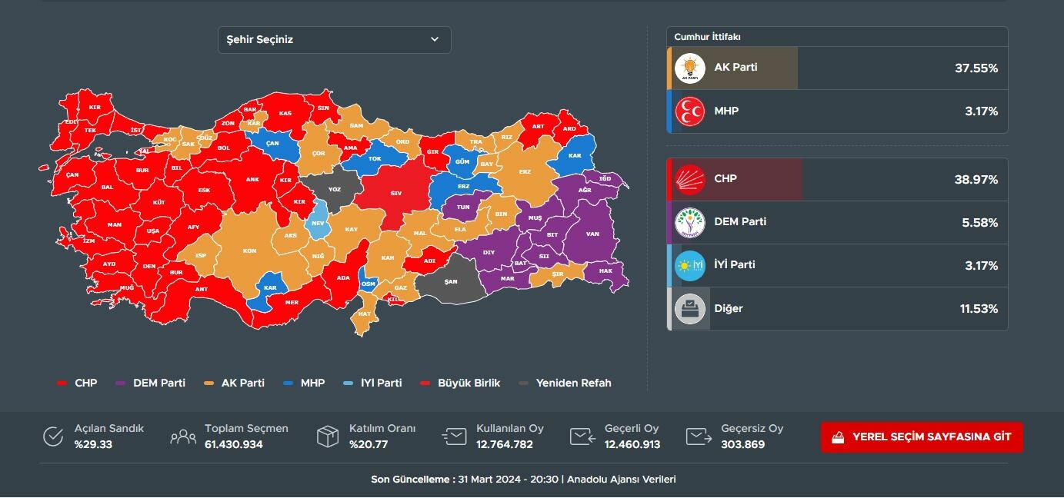This screenshot has height=498, width=1064.
Task: Go to Yerel Seçim Sayfasına Git
Action: [922, 437]
